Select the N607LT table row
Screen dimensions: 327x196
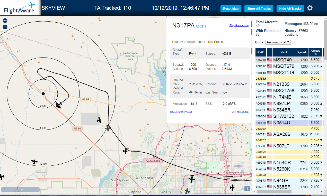tap(289, 146)
